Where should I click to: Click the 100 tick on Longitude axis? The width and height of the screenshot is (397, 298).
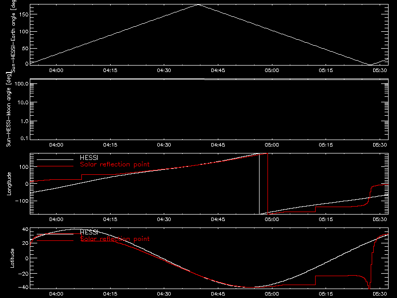(24, 167)
